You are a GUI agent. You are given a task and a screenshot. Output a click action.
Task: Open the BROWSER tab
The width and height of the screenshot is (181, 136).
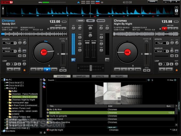pos(62,76)
